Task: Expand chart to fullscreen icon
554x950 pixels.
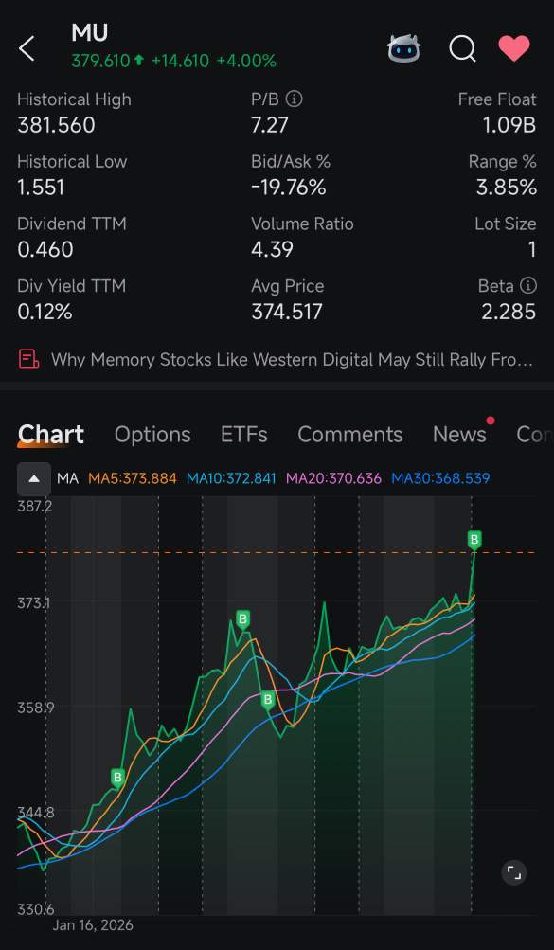Action: (x=514, y=873)
